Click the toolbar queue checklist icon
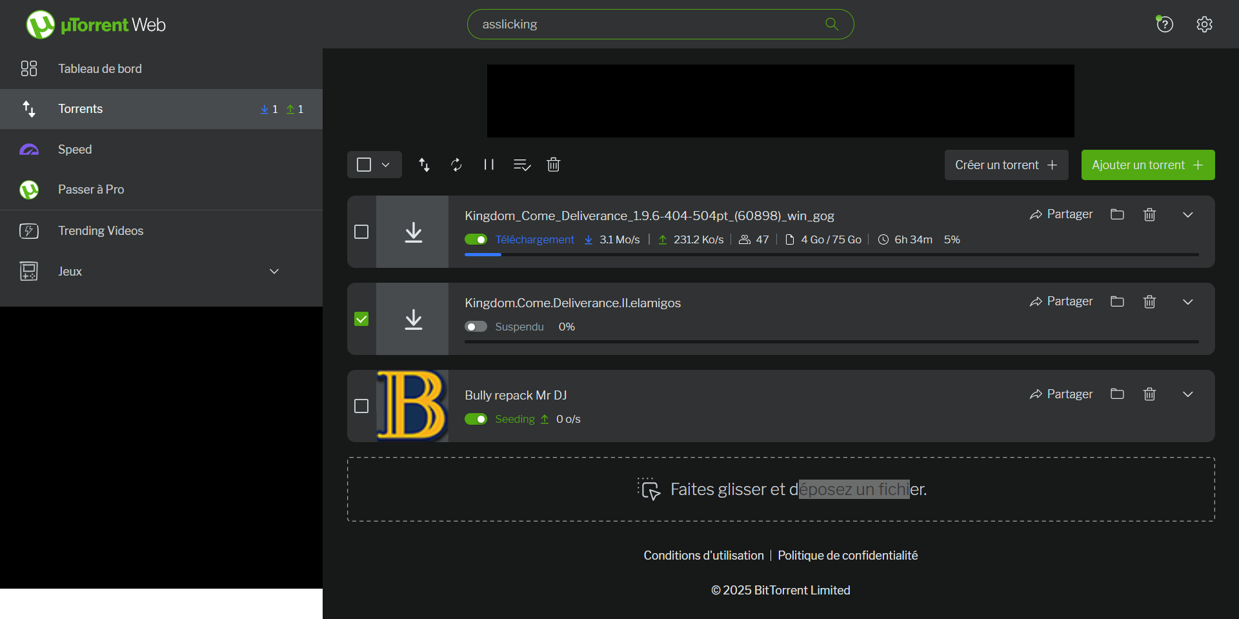 click(521, 165)
